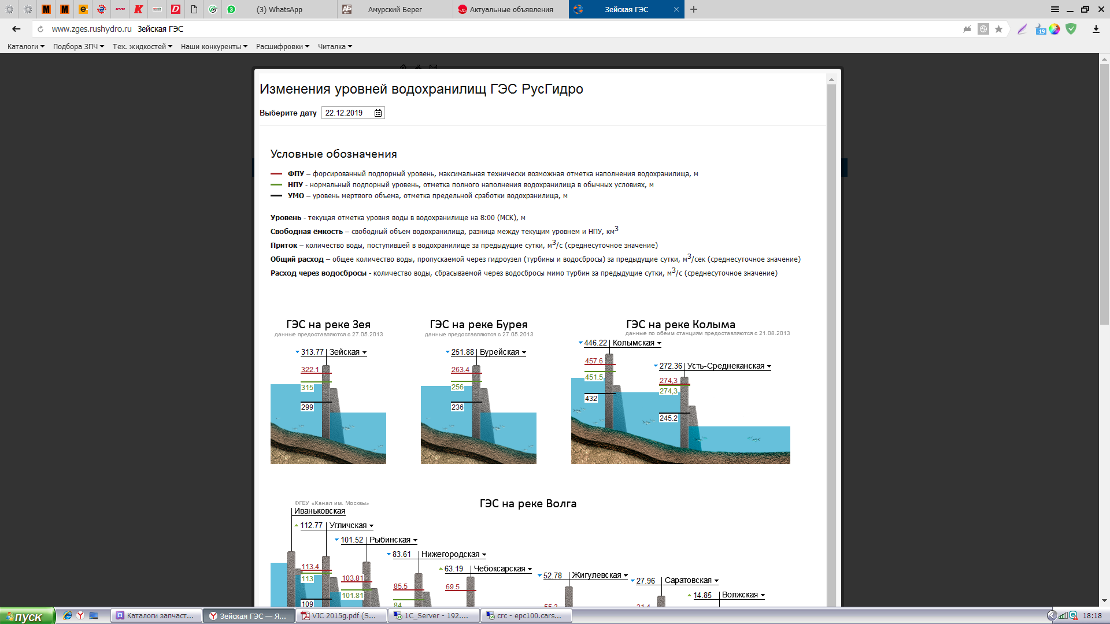Click the grey globe translate icon in address bar
The width and height of the screenshot is (1110, 624).
click(983, 29)
